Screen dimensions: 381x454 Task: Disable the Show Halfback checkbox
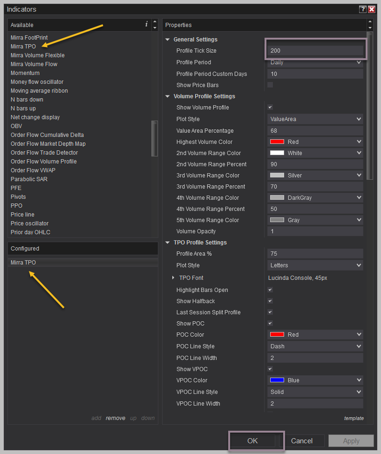(270, 301)
